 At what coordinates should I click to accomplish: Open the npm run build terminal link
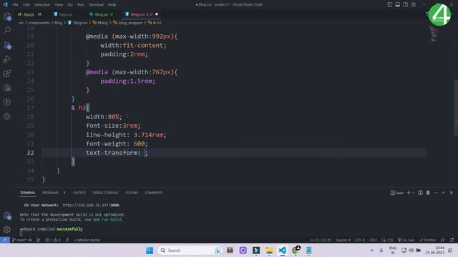pos(108,219)
